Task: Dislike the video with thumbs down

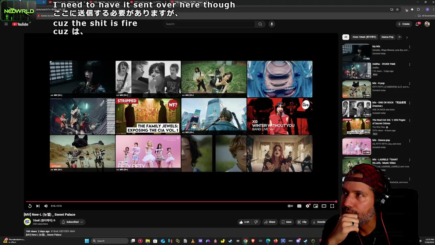Action: 256,222
